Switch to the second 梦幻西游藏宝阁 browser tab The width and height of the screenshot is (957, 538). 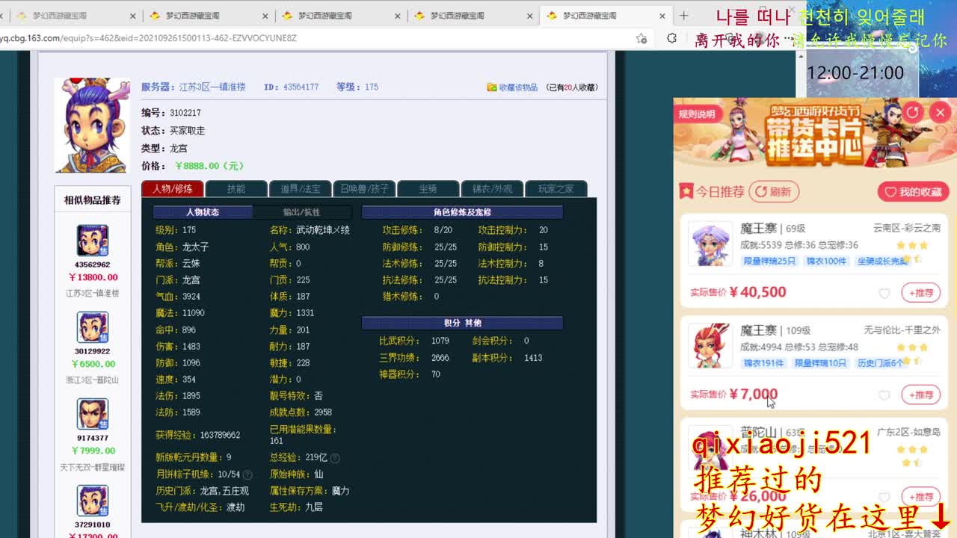(207, 16)
